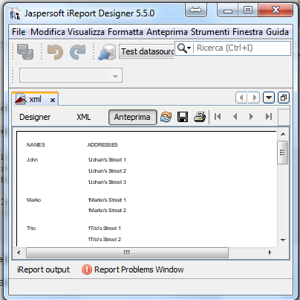This screenshot has height=300, width=300.
Task: Open the File menu
Action: (19, 32)
